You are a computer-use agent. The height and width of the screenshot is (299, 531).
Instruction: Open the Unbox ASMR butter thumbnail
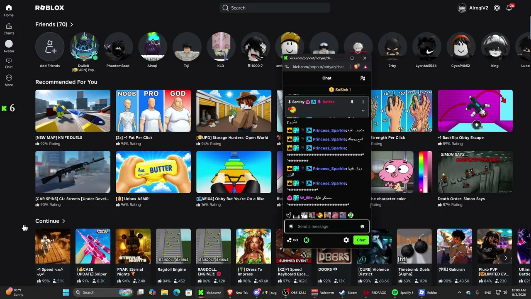pyautogui.click(x=153, y=172)
